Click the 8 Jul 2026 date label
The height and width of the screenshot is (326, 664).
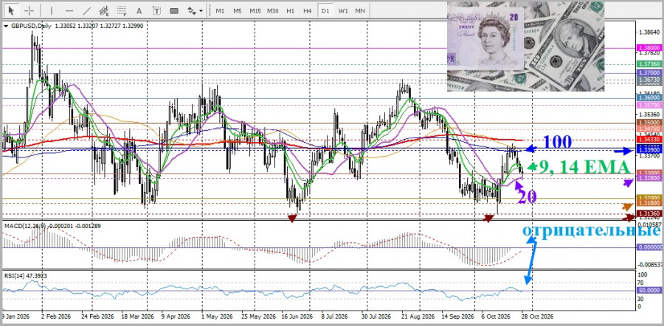click(335, 316)
